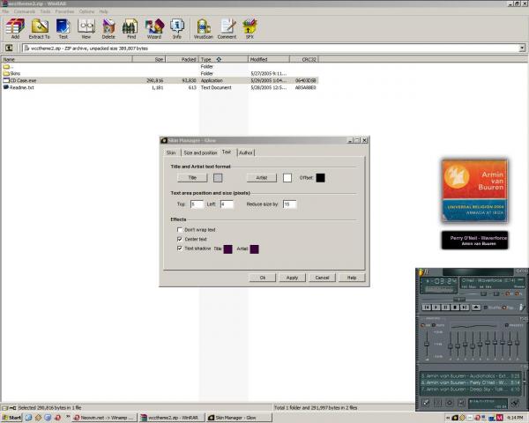Open equalizer Presets menu in Winamp

coord(514,325)
